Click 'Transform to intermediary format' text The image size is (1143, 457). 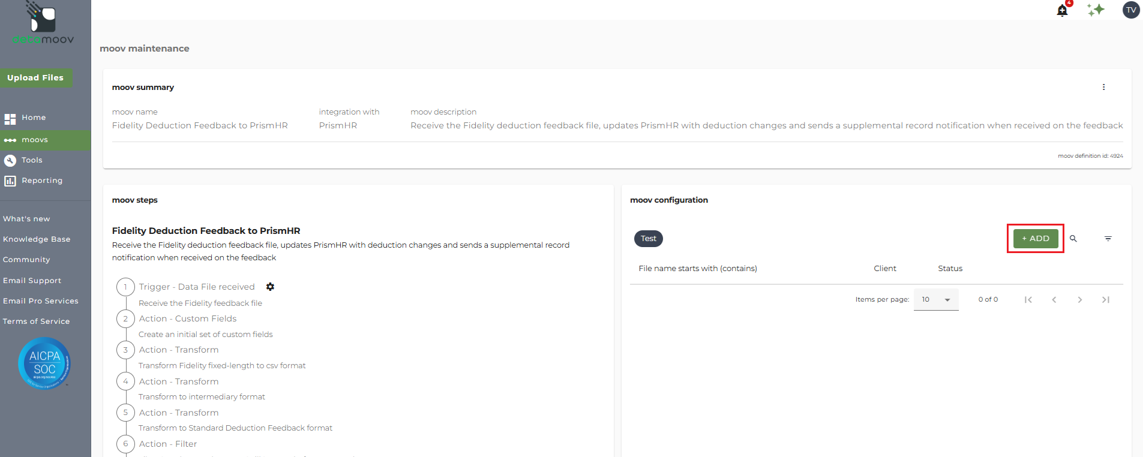click(202, 396)
